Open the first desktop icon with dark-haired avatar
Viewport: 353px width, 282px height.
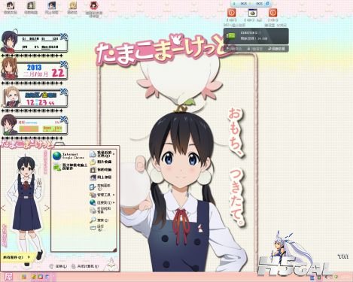click(x=10, y=8)
